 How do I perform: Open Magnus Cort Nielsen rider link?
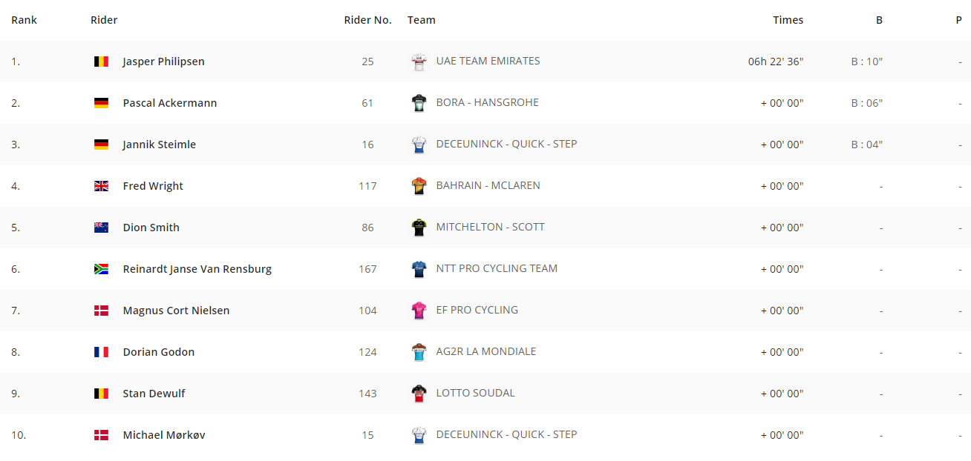coord(176,311)
